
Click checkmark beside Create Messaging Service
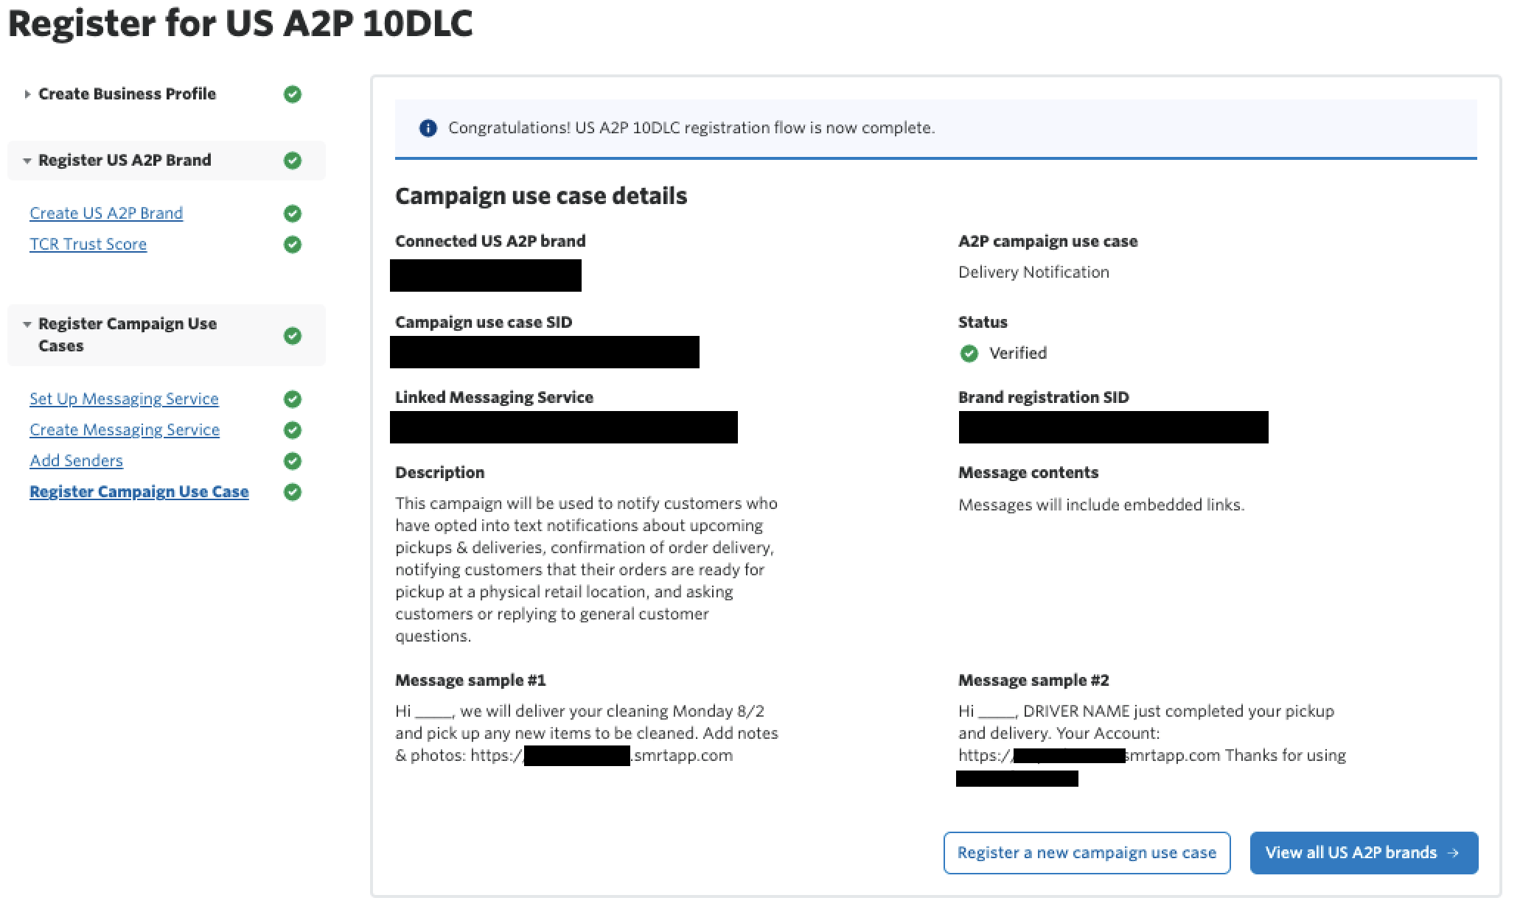(293, 430)
